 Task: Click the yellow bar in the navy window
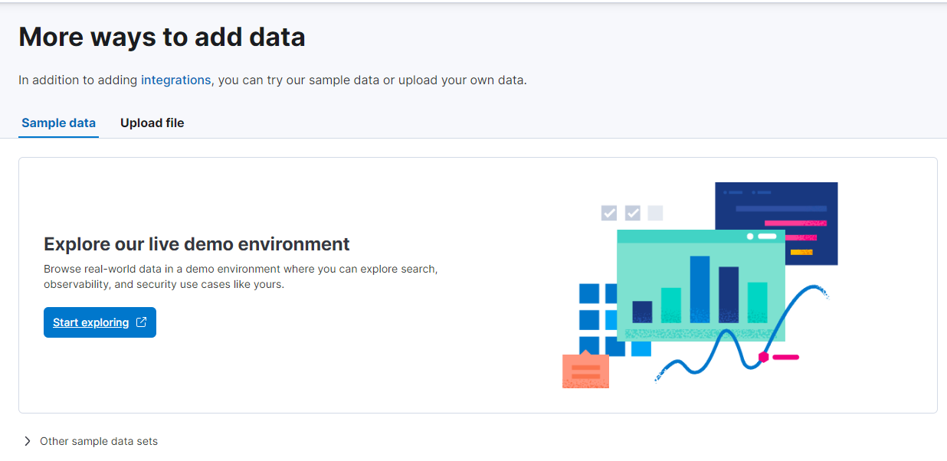pyautogui.click(x=801, y=252)
